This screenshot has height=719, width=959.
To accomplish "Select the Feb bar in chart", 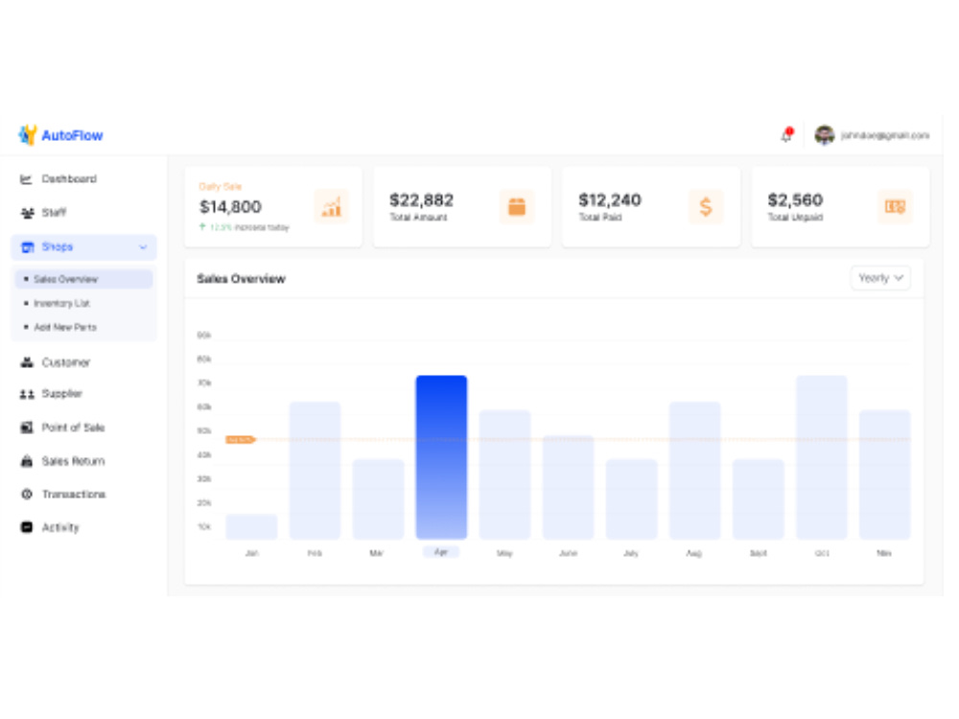I will click(x=315, y=471).
